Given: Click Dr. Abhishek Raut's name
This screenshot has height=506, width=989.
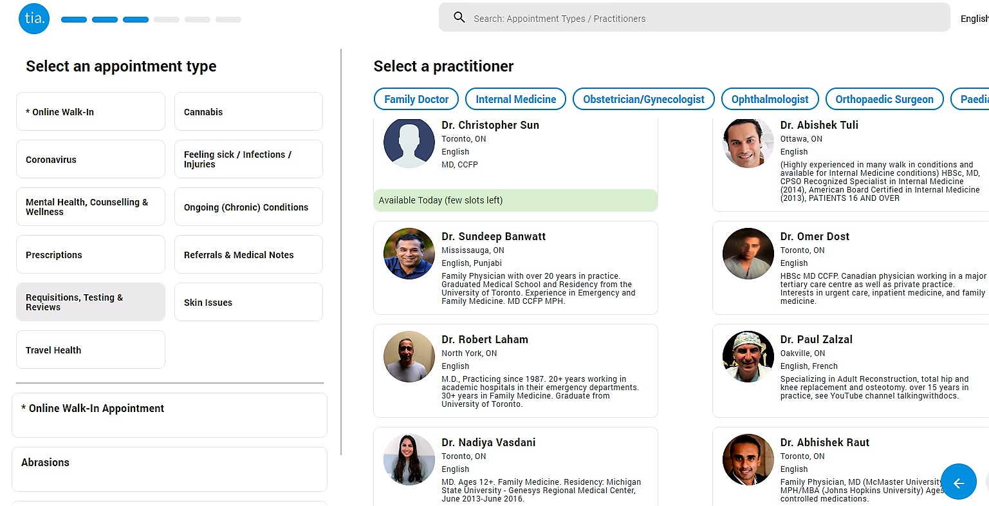Looking at the screenshot, I should pos(825,442).
